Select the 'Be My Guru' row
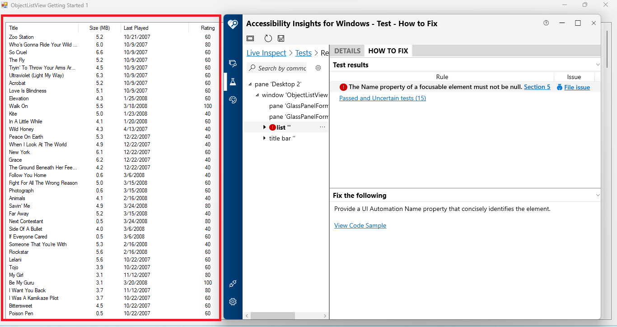This screenshot has width=617, height=327. pyautogui.click(x=112, y=283)
